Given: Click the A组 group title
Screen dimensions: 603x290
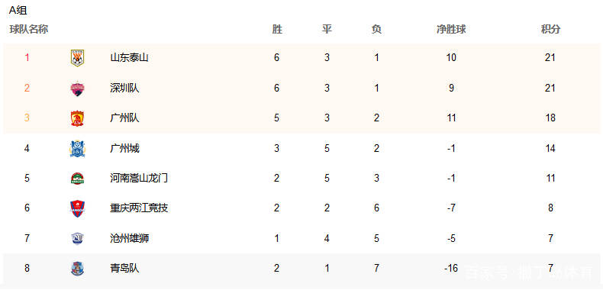Looking at the screenshot, I should point(18,11).
